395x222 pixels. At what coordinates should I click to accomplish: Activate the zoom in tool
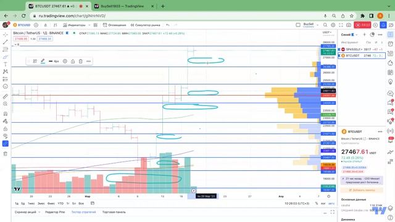[x=6, y=104]
